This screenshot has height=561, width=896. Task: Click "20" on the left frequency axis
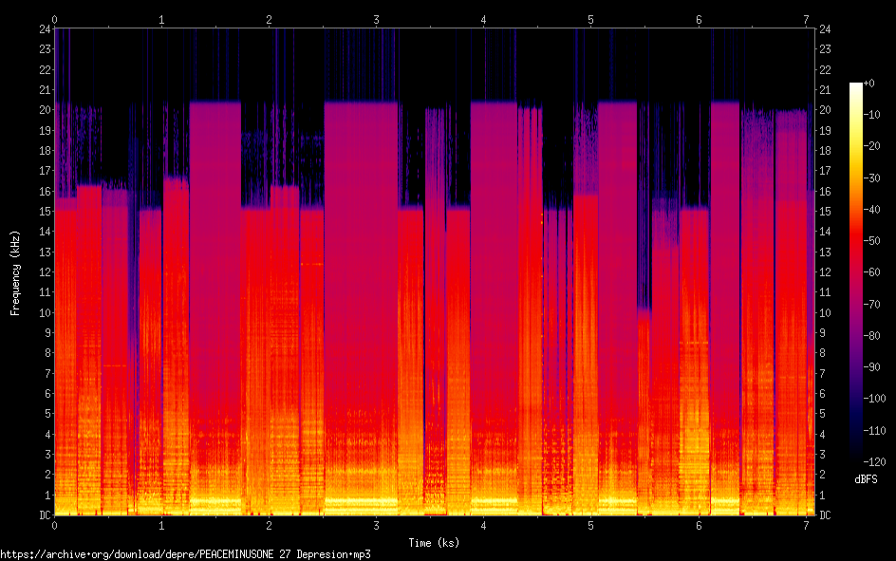click(x=46, y=110)
